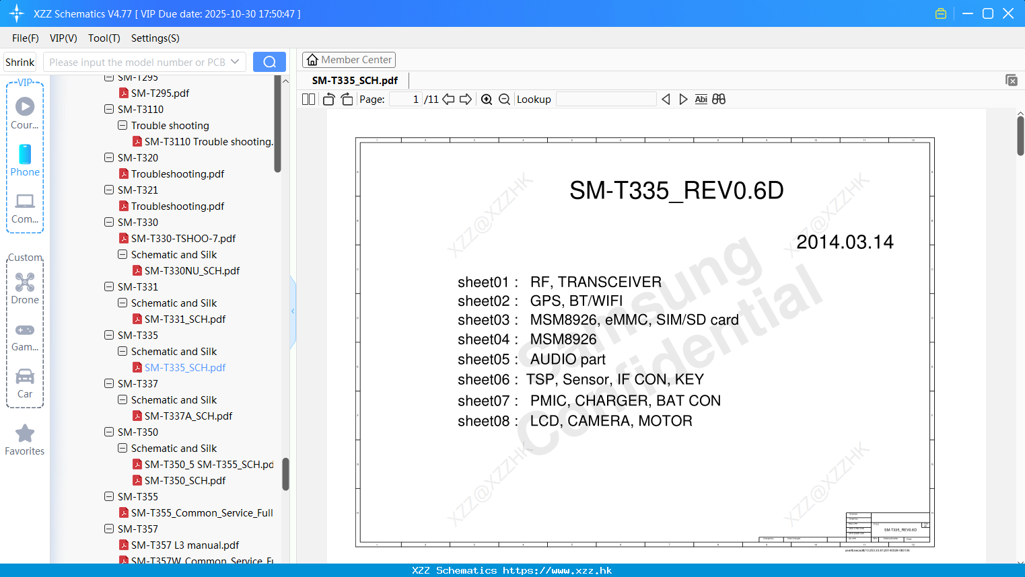Collapse Schematic and Silk under SM-T335
The image size is (1025, 577).
122,351
